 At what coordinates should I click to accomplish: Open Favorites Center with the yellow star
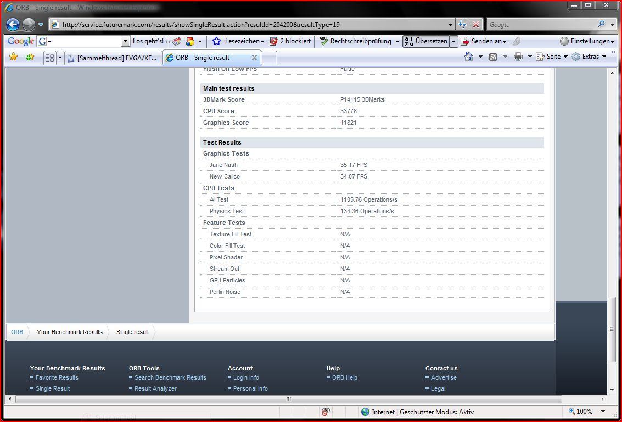click(14, 57)
